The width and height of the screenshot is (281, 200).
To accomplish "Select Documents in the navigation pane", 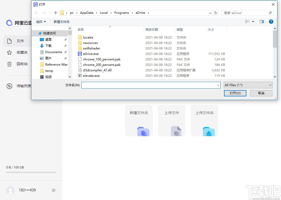I will pyautogui.click(x=54, y=52).
